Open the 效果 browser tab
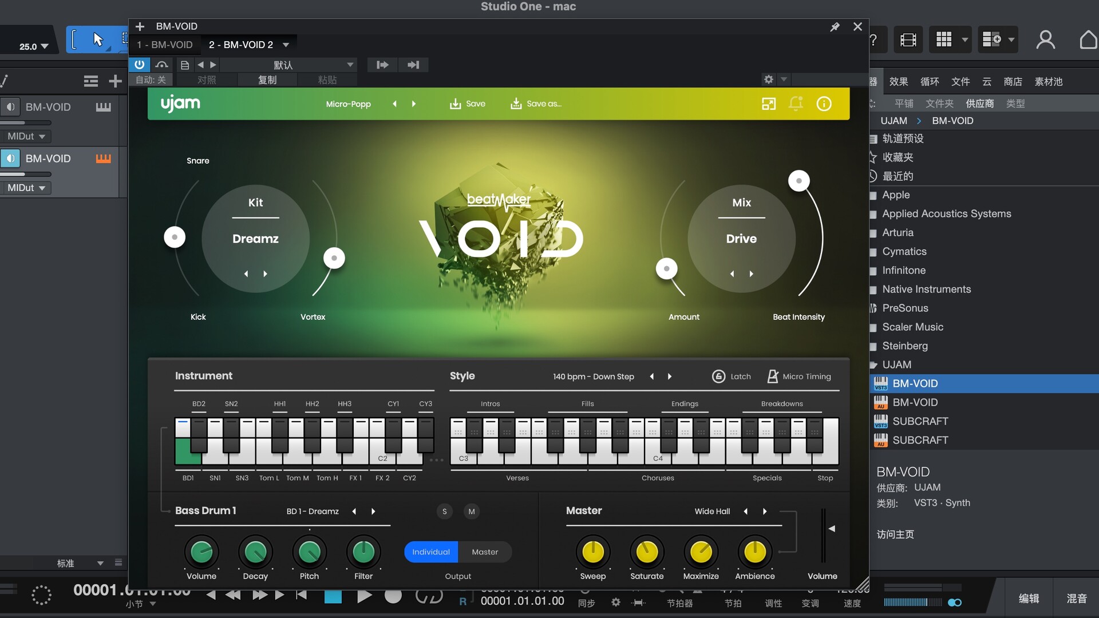The height and width of the screenshot is (618, 1099). [899, 81]
